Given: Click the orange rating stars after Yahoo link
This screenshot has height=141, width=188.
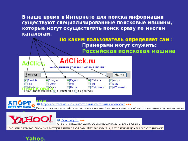Looking at the screenshot, I should [x=82, y=120].
